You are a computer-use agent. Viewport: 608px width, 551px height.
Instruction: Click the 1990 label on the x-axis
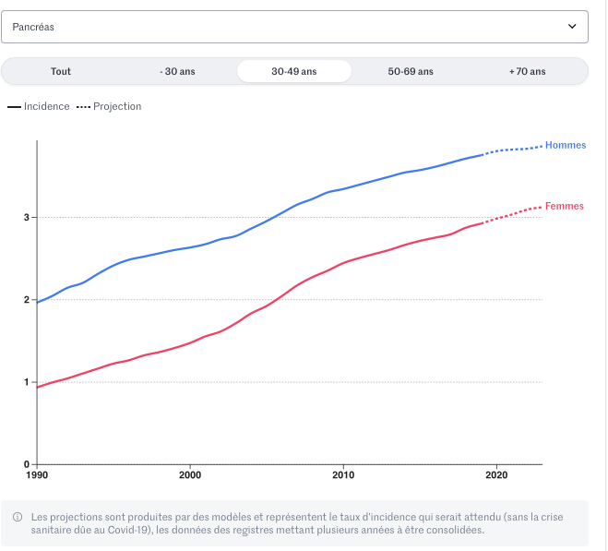37,474
